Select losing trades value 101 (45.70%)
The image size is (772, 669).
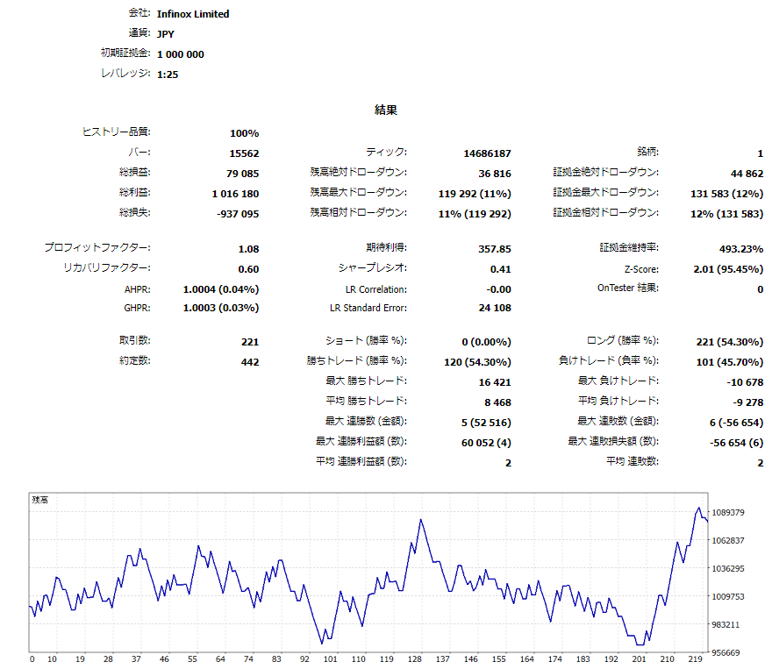point(730,362)
